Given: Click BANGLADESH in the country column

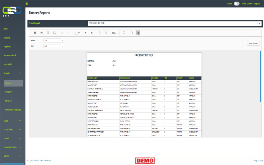Looking at the screenshot, I should point(155,132).
